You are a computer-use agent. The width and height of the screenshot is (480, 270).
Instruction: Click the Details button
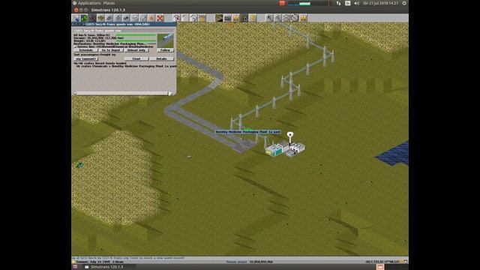coord(162,58)
